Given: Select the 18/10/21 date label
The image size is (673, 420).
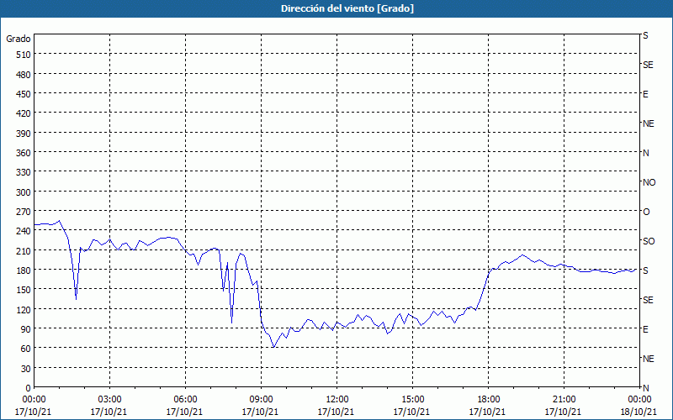Looking at the screenshot, I should (639, 412).
